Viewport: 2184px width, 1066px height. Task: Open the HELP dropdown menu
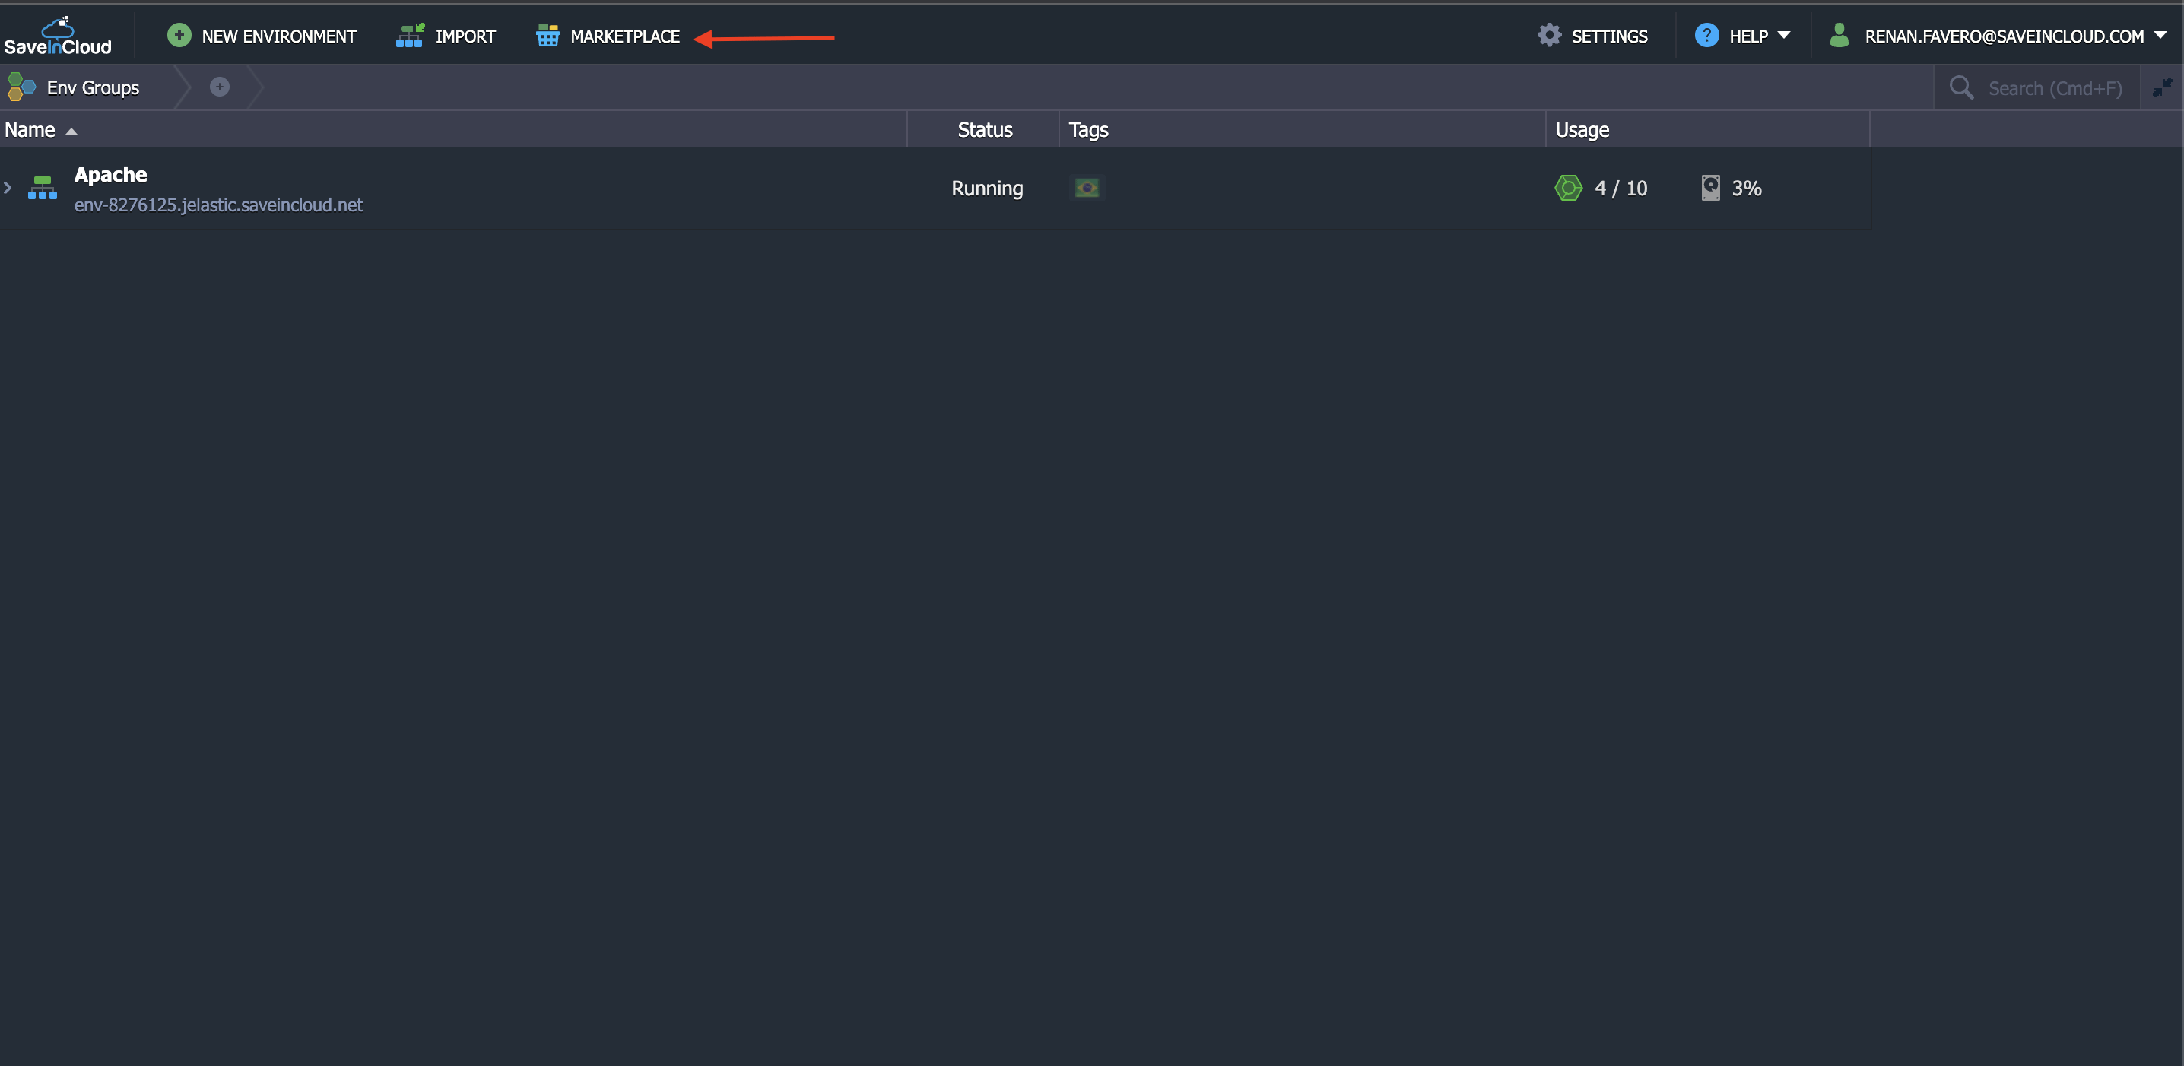point(1743,36)
